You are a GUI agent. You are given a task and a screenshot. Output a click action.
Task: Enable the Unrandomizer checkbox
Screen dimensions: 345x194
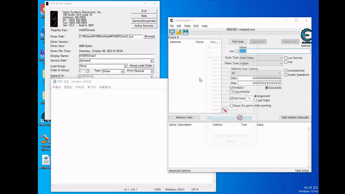[x=285, y=71]
